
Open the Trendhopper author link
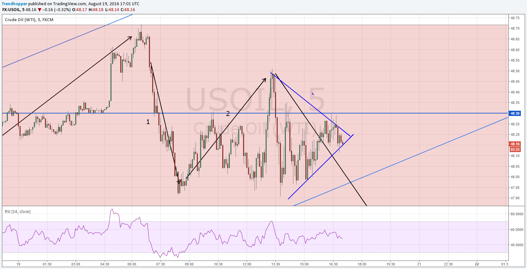[15, 4]
